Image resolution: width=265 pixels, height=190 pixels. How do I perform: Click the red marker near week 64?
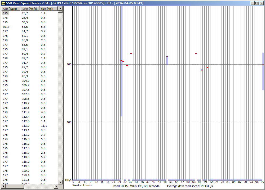196,53
